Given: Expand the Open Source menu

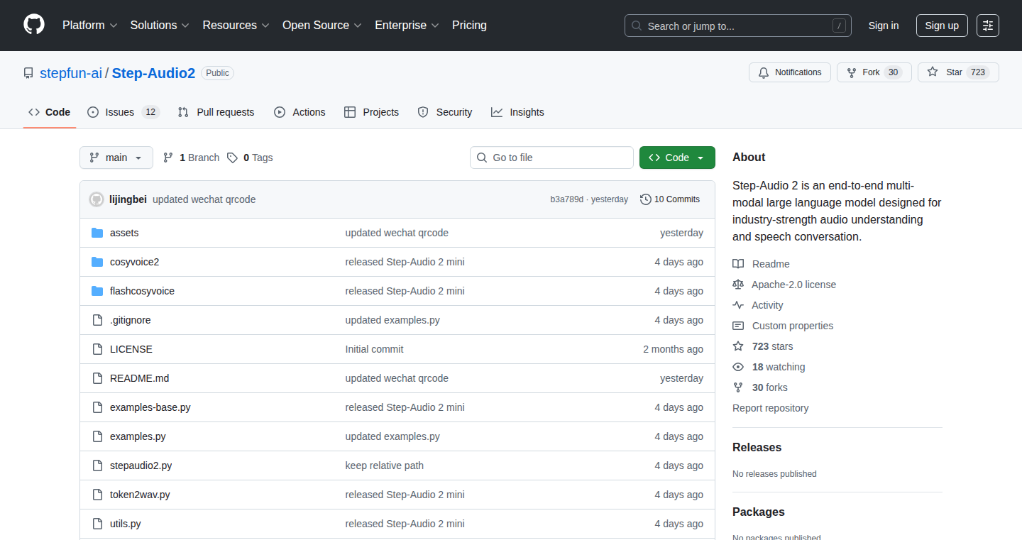Looking at the screenshot, I should click(x=322, y=25).
